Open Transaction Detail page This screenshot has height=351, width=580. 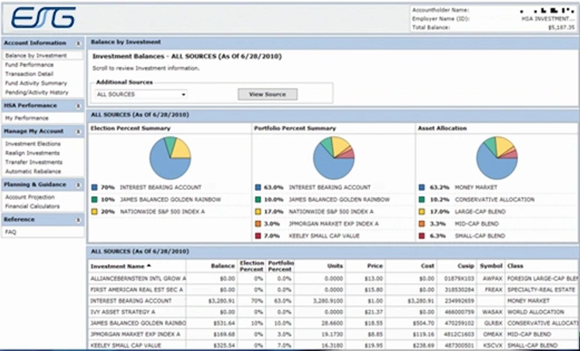[x=29, y=74]
